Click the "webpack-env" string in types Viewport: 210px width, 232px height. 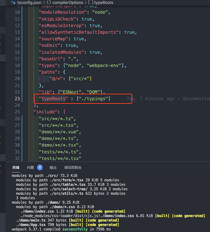104,65
